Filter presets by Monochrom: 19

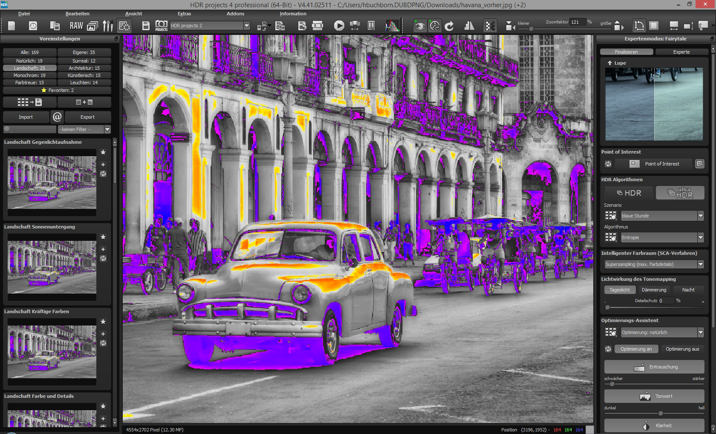29,75
